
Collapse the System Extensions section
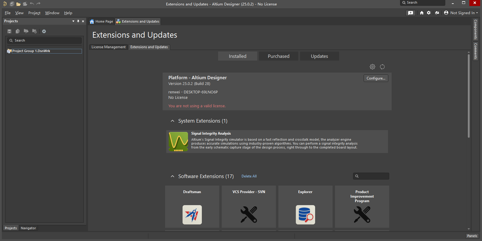pyautogui.click(x=172, y=121)
